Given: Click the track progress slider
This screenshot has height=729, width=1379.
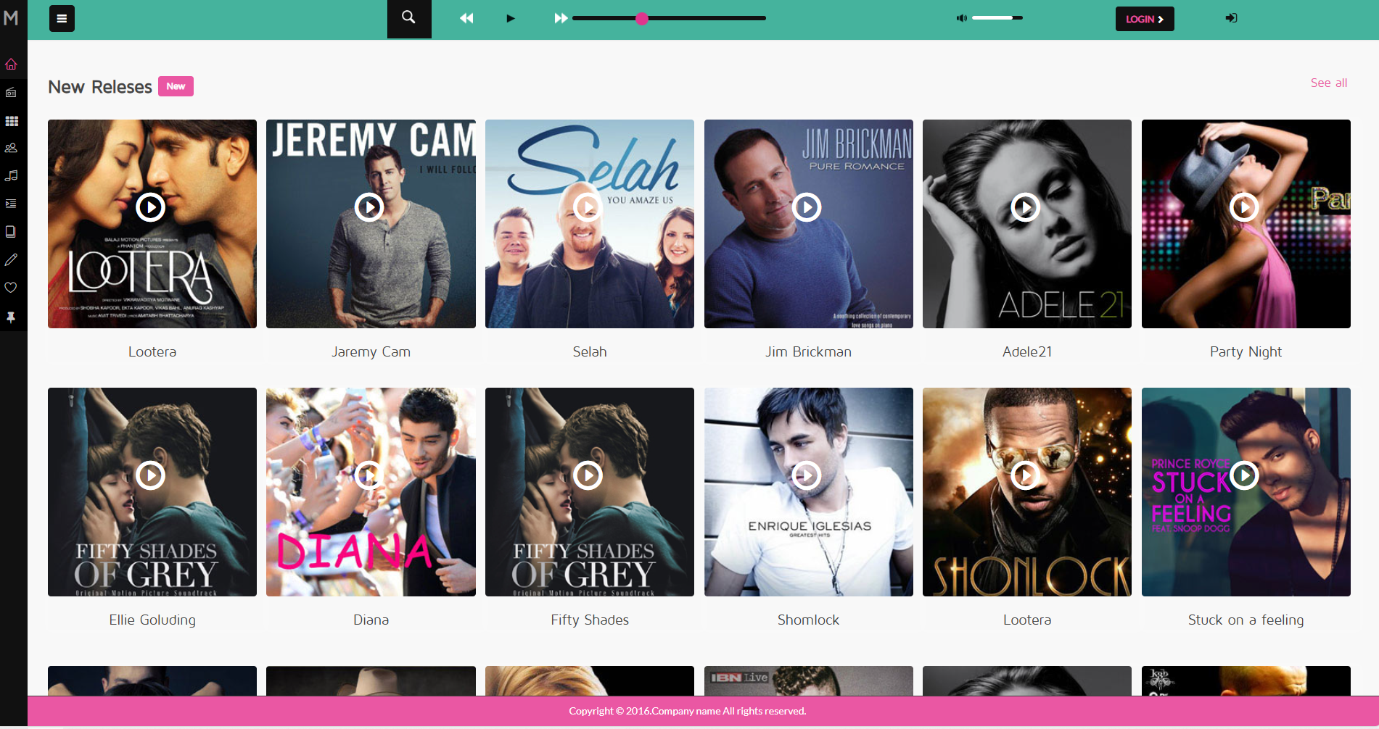Looking at the screenshot, I should point(669,18).
